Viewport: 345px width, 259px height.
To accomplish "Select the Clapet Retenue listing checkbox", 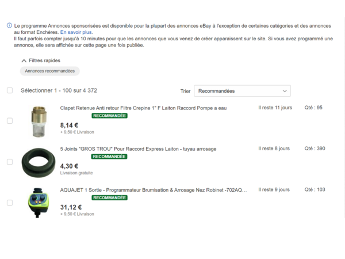I will (x=10, y=121).
